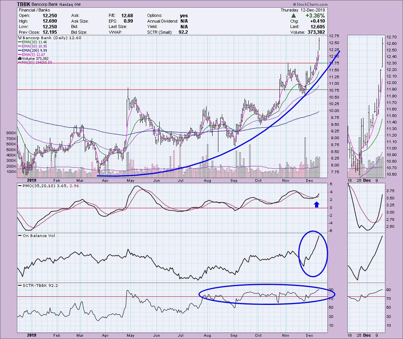Click the High value 12.690
The width and height of the screenshot is (403, 339).
[x=50, y=21]
